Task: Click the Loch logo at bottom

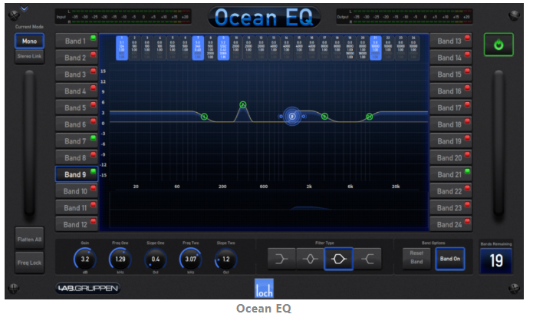Action: (x=264, y=289)
